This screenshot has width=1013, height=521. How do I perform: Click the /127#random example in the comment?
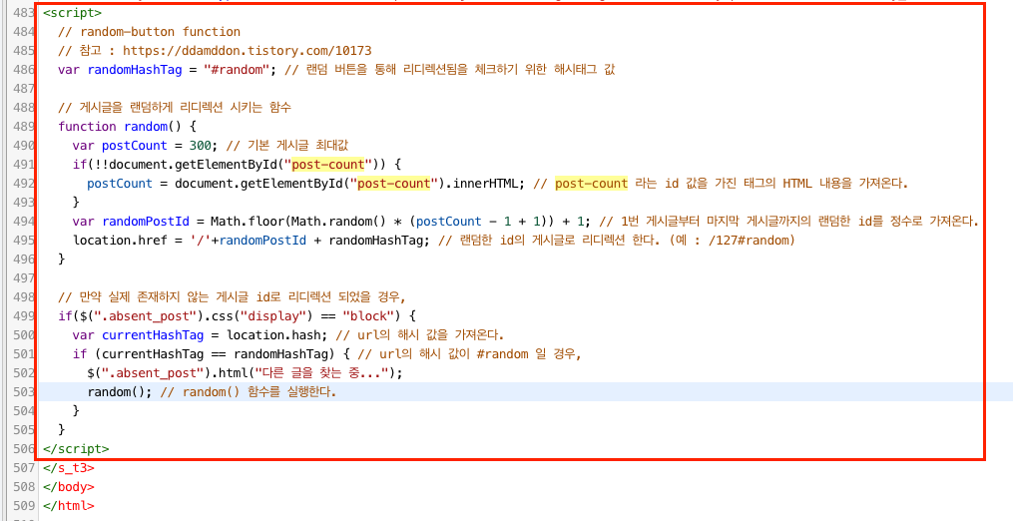[x=751, y=241]
